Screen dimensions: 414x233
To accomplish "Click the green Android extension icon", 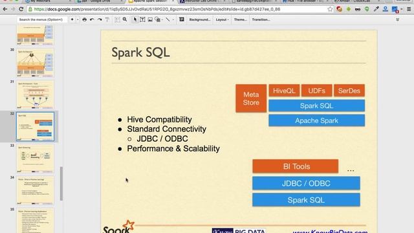I will click(349, 9).
